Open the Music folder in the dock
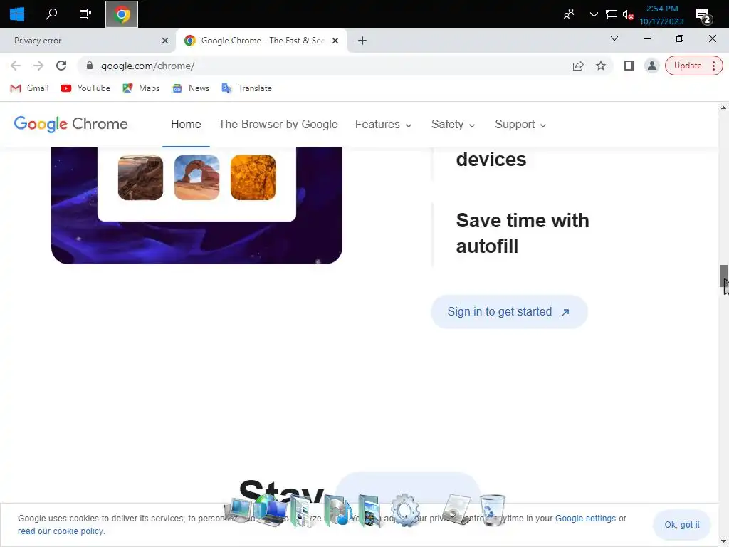The width and height of the screenshot is (729, 547). click(338, 511)
